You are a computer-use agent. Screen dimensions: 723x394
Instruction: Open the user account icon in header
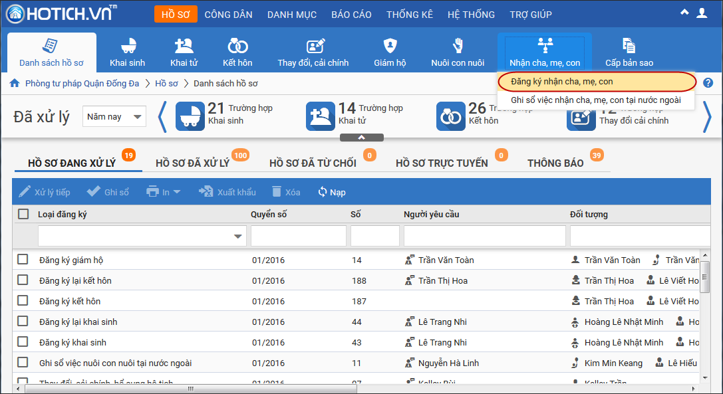coord(702,13)
